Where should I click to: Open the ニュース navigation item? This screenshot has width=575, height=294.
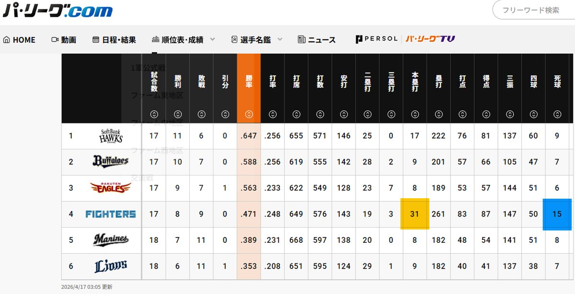[317, 40]
